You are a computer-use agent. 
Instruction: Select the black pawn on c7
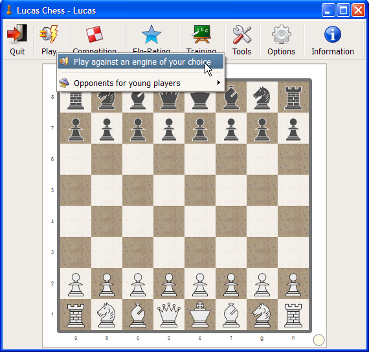pyautogui.click(x=138, y=129)
